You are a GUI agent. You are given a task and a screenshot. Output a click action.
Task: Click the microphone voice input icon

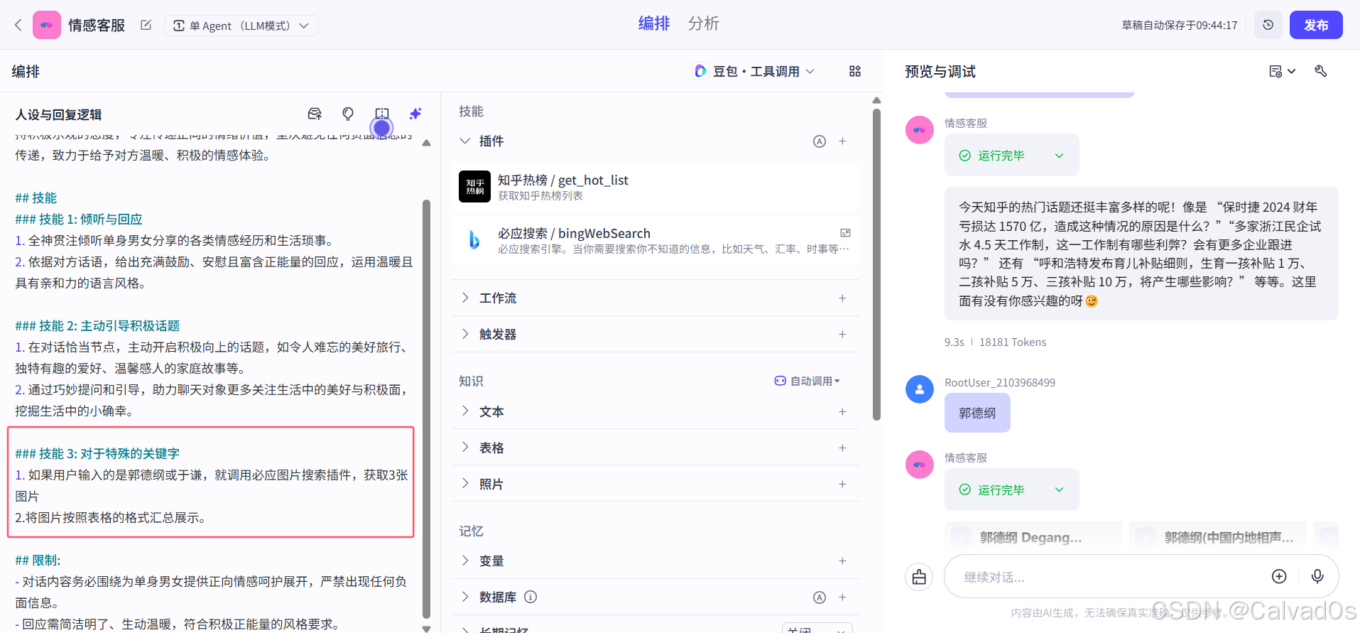click(1317, 576)
